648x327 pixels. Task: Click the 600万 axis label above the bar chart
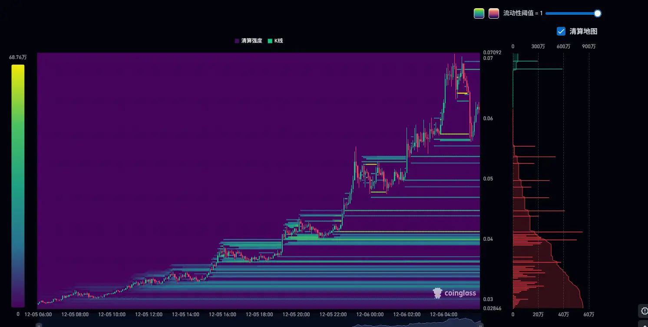click(564, 46)
